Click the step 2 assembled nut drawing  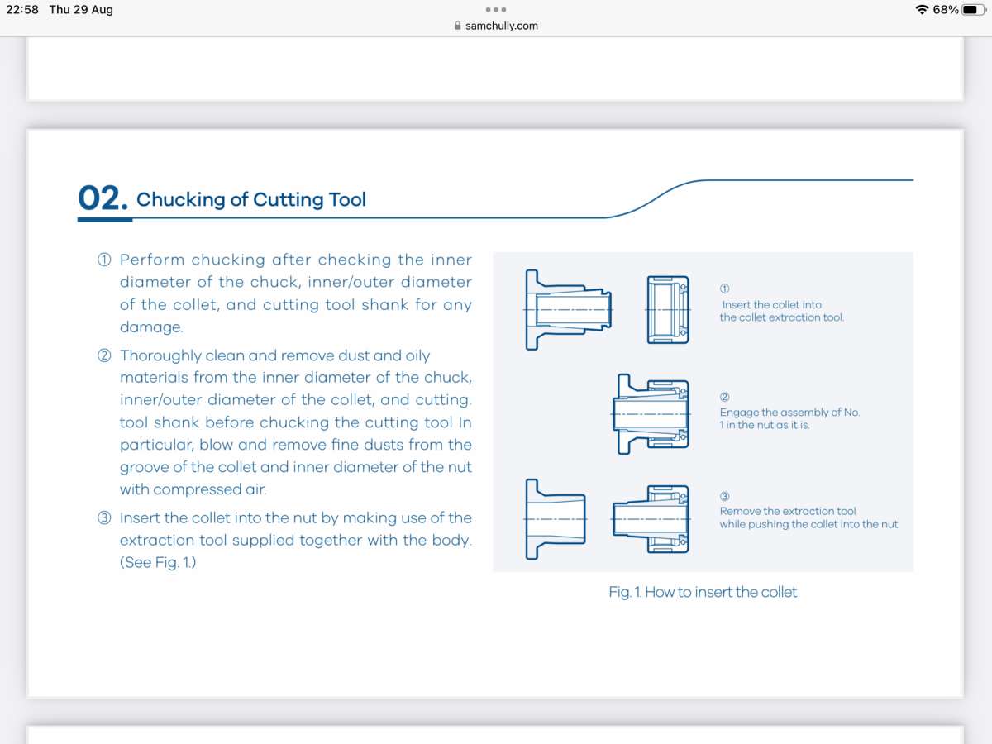(651, 414)
